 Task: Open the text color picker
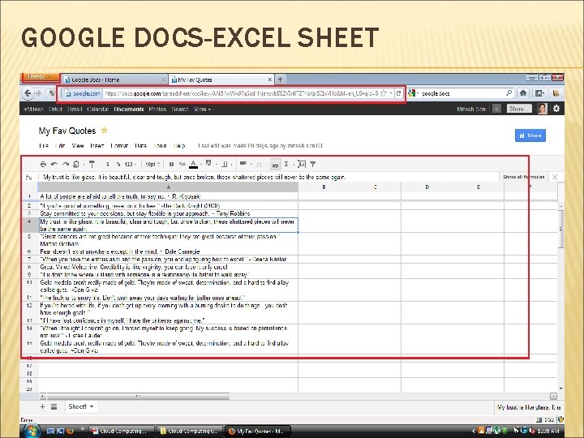pyautogui.click(x=194, y=164)
